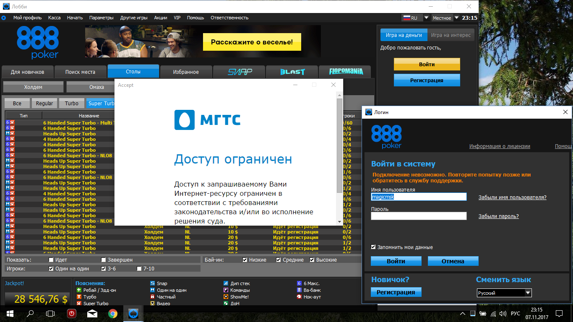The height and width of the screenshot is (322, 573).
Task: Click the Super Turbo legend icon
Action: 78,303
